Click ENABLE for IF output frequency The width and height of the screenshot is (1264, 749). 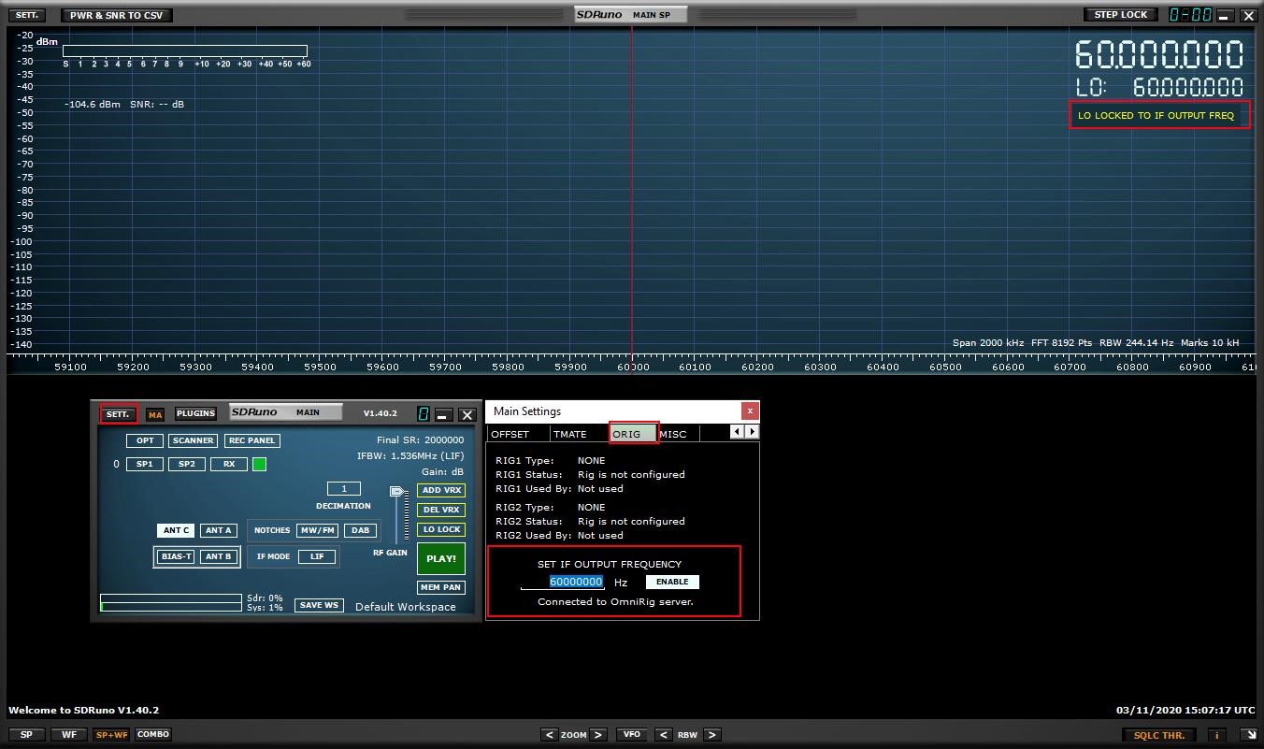coord(672,582)
